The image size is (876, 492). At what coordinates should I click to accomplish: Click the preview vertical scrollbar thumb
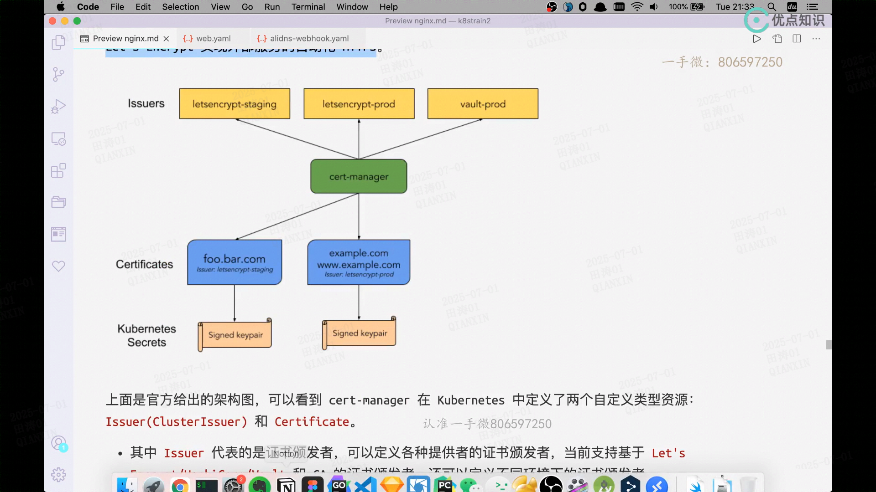coord(829,345)
